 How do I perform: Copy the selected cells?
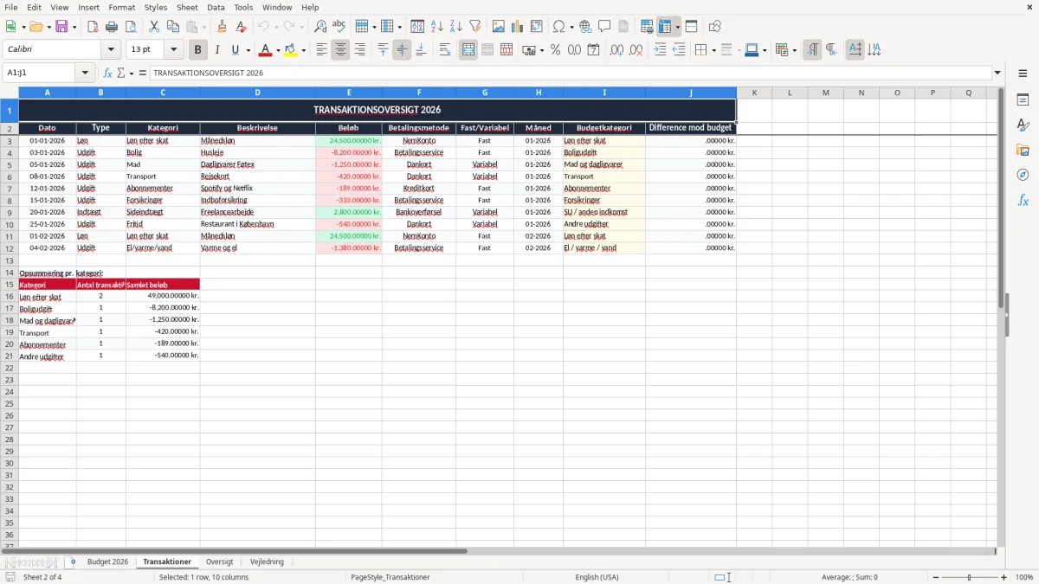point(172,27)
